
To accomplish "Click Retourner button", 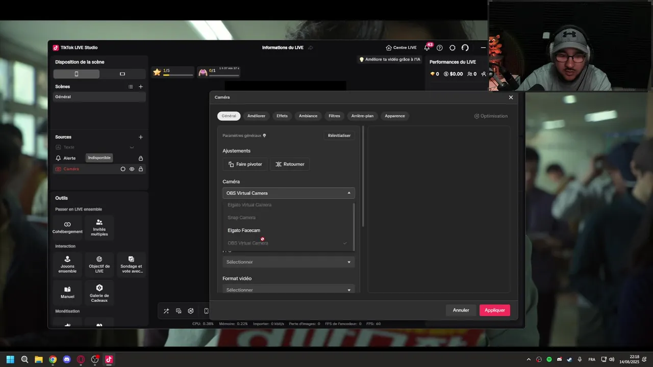I will [x=290, y=164].
